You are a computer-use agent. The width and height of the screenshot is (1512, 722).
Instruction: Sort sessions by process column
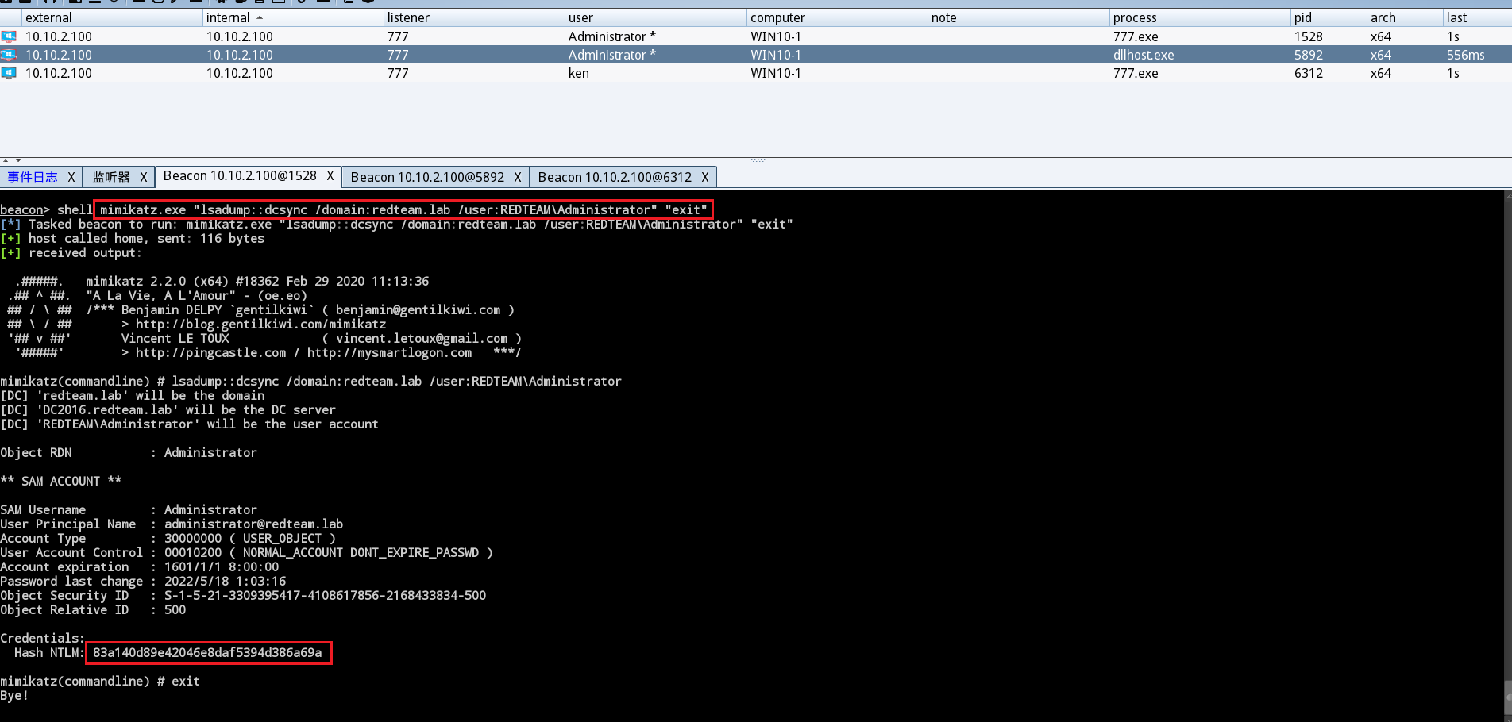click(1200, 17)
